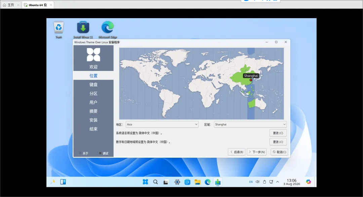
Task: Select installer app icon on taskbar
Action: pyautogui.click(x=217, y=182)
